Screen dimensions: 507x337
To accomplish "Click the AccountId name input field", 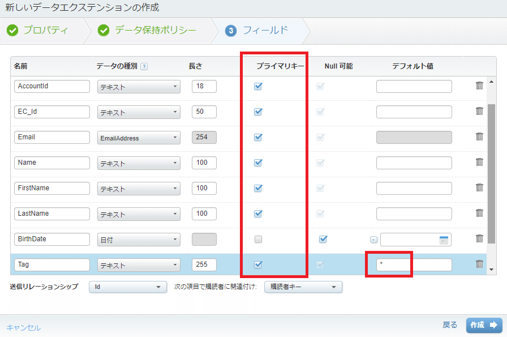I will 51,87.
